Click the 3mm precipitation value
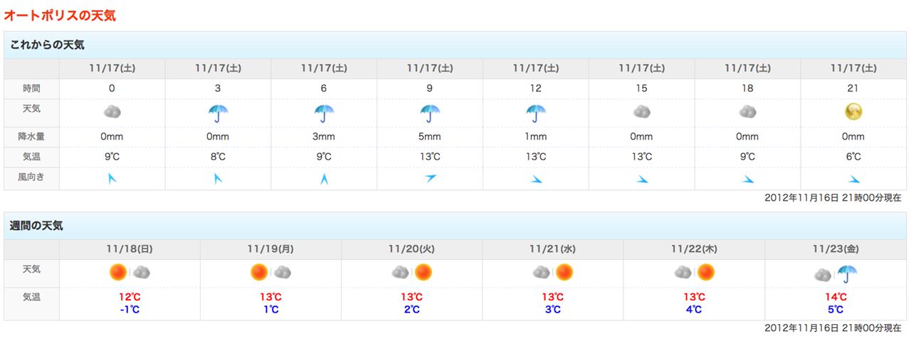 click(324, 137)
